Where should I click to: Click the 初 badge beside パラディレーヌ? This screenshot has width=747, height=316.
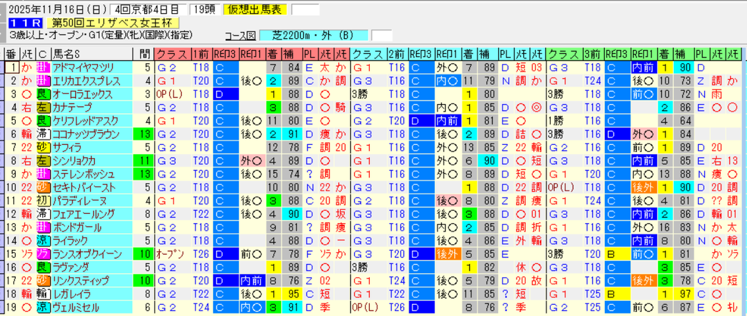(43, 200)
